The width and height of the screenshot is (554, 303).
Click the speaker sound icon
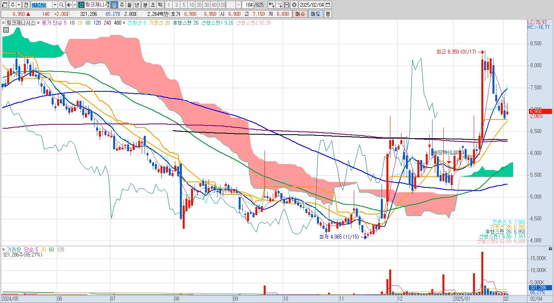tap(69, 5)
